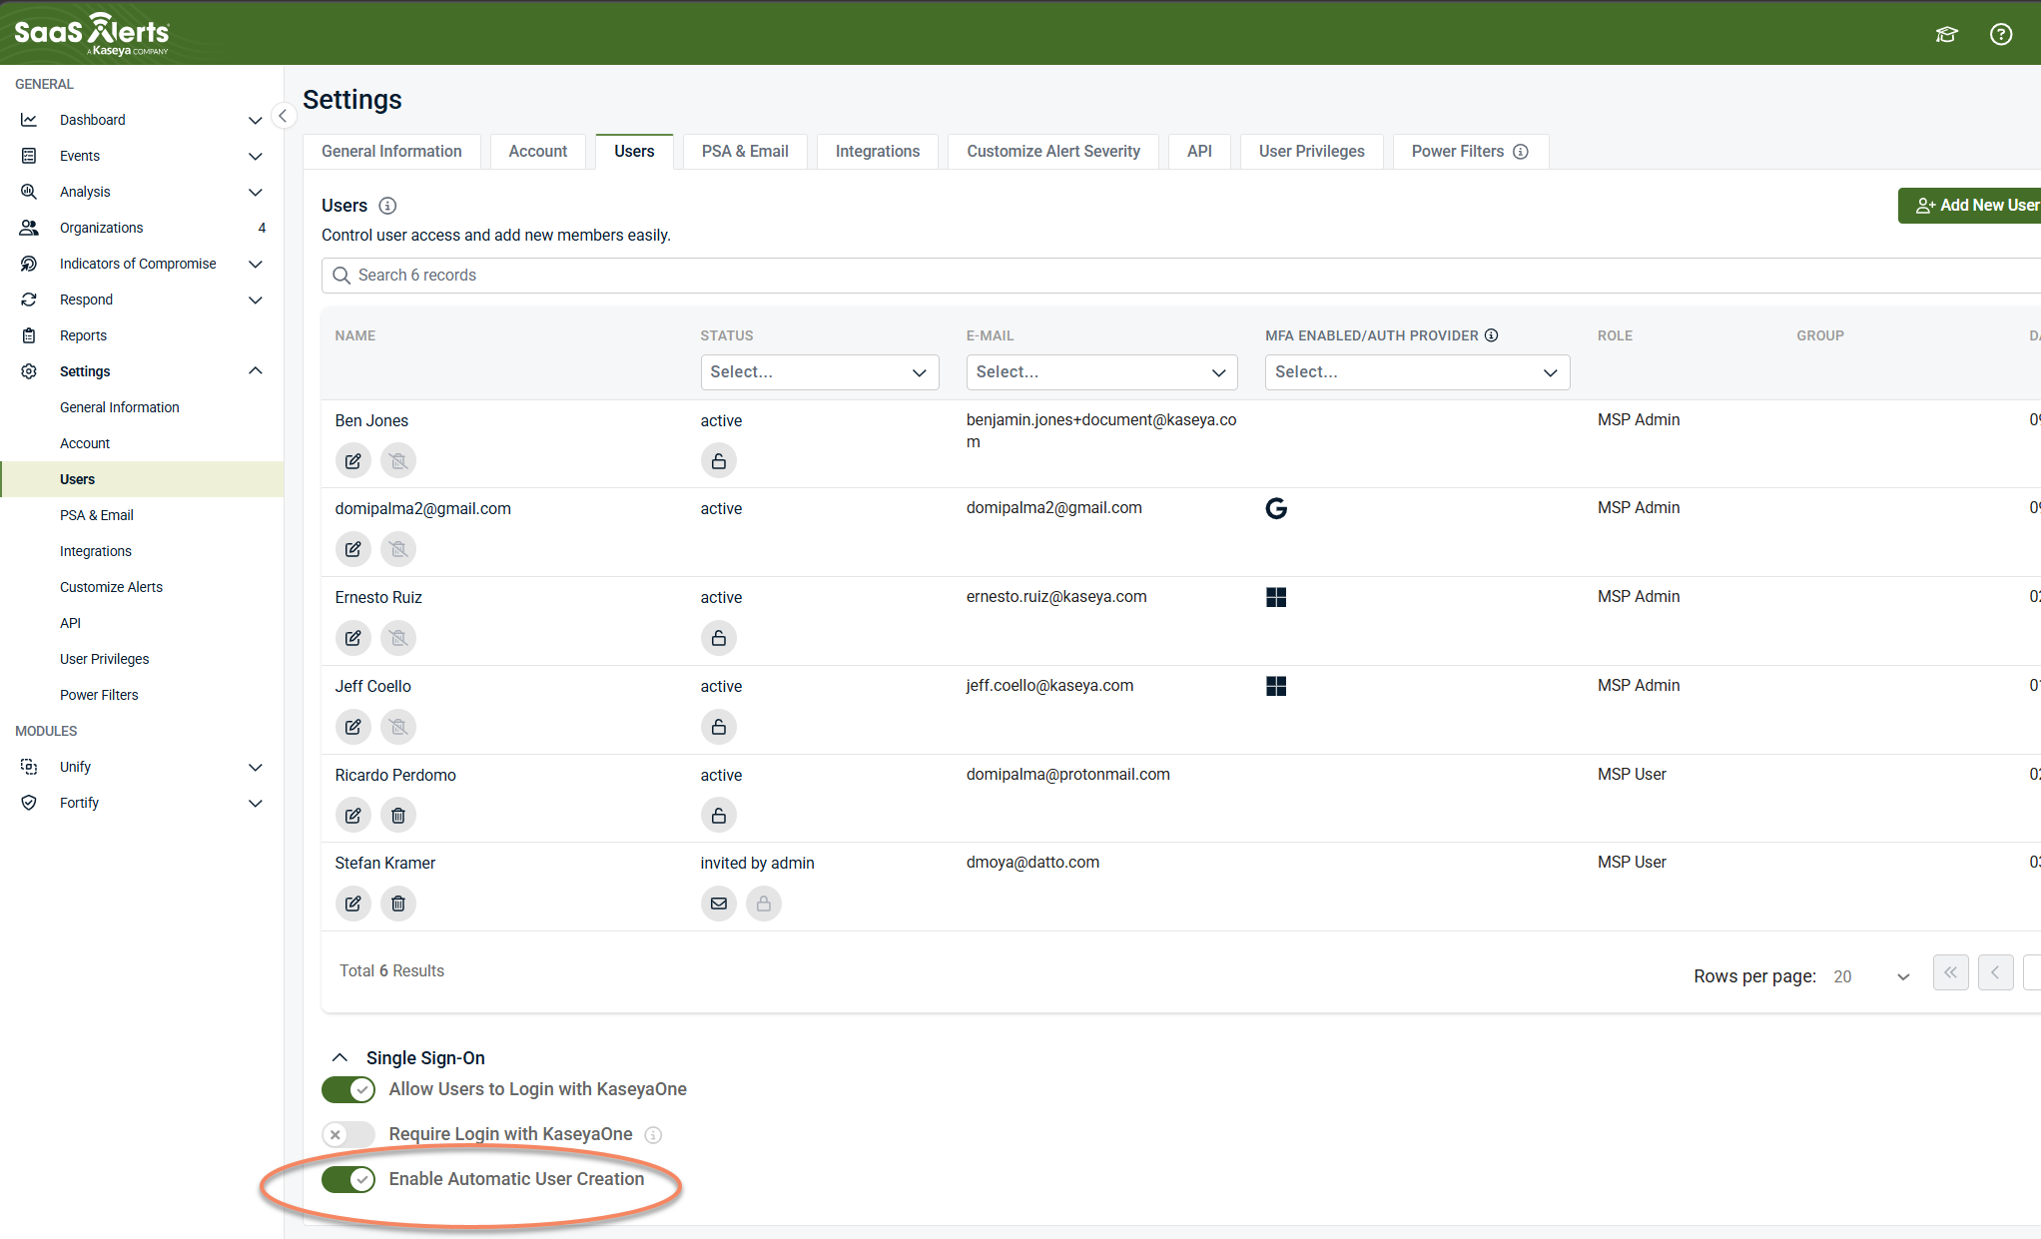Click the lock icon for Ben Jones

pyautogui.click(x=719, y=461)
